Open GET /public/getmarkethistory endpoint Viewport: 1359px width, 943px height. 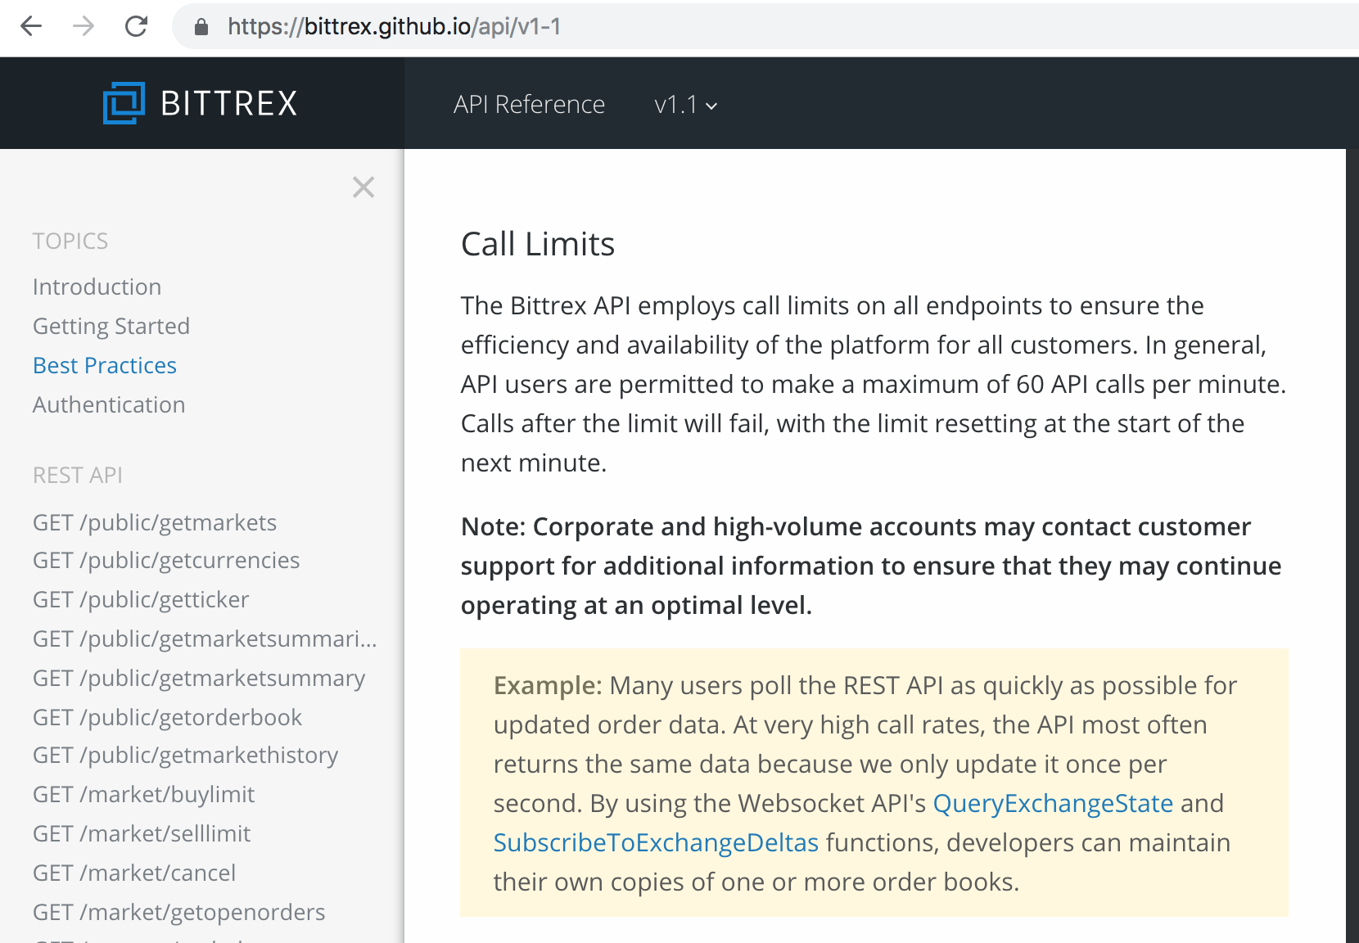click(x=185, y=755)
